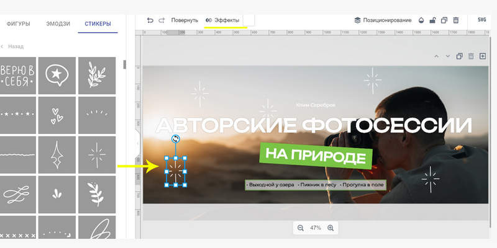Delete selected element via toolbar trash icon
Screen dimensions: 497x248
point(456,20)
